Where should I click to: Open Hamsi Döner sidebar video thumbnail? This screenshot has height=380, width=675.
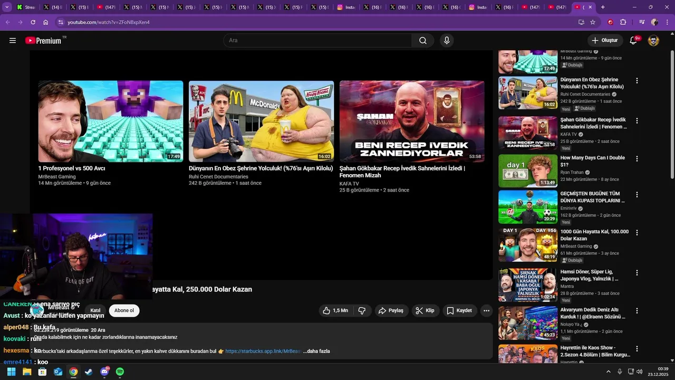click(x=528, y=285)
